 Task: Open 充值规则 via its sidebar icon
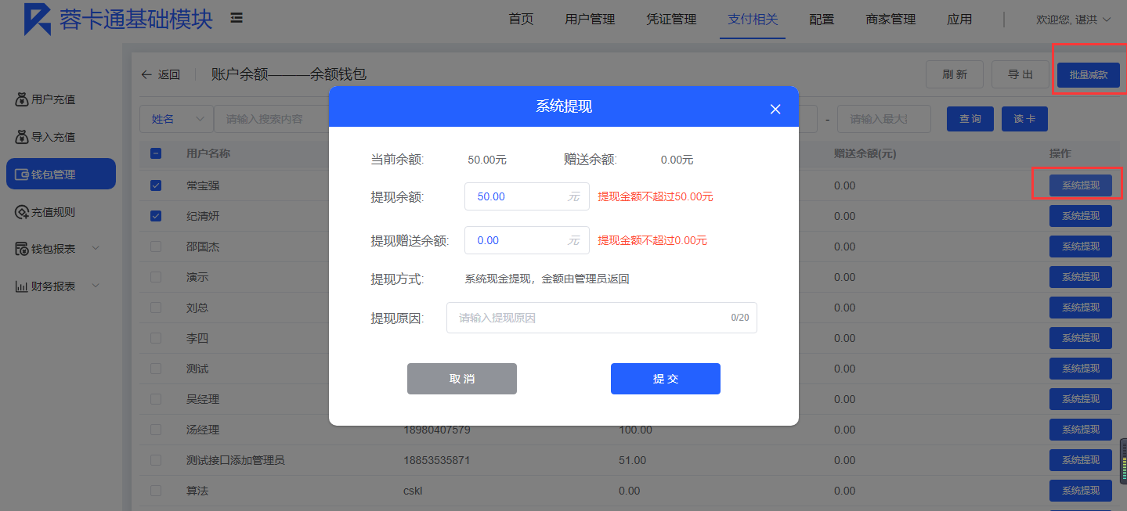pos(22,212)
